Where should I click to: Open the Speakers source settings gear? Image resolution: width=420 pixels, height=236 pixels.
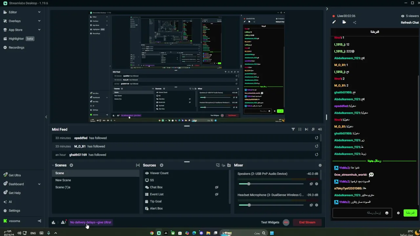[317, 184]
